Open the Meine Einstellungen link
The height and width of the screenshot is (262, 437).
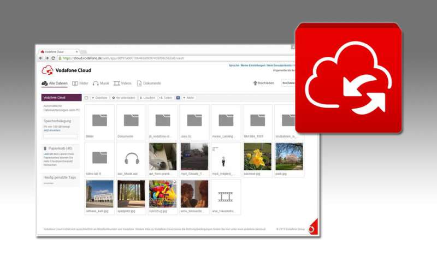coord(253,65)
